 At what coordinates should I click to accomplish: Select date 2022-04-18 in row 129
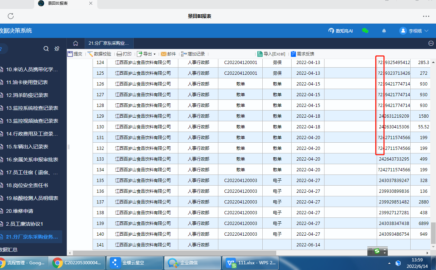pos(308,116)
